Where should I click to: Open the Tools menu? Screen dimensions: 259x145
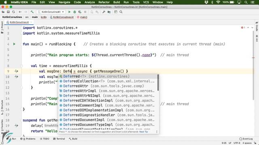[x=136, y=2]
